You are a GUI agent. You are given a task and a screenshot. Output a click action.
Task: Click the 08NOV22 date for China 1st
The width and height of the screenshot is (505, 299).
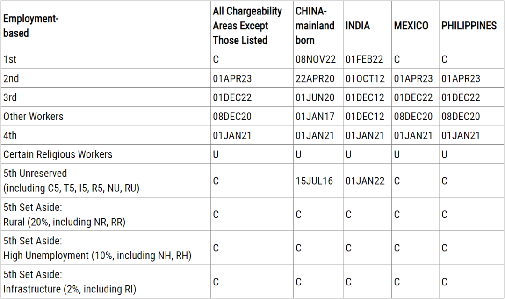click(315, 59)
